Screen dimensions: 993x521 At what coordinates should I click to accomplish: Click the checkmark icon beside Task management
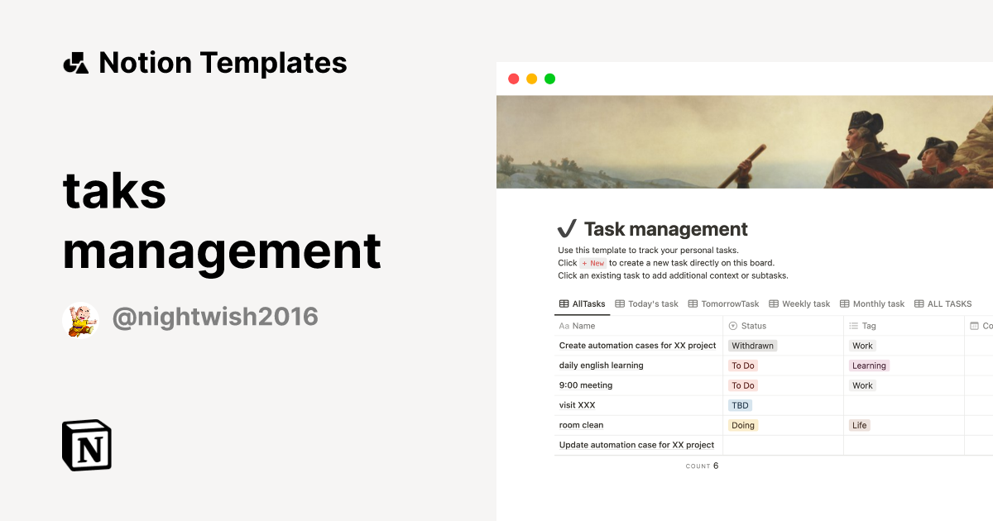[568, 228]
